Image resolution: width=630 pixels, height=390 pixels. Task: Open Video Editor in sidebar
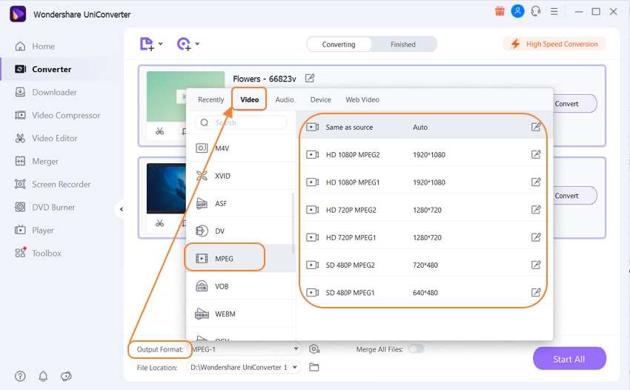(46, 138)
